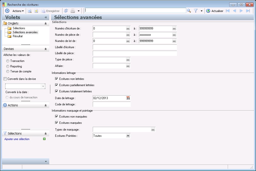Click the Date de lettrage field
This screenshot has width=256, height=171.
[x=109, y=98]
